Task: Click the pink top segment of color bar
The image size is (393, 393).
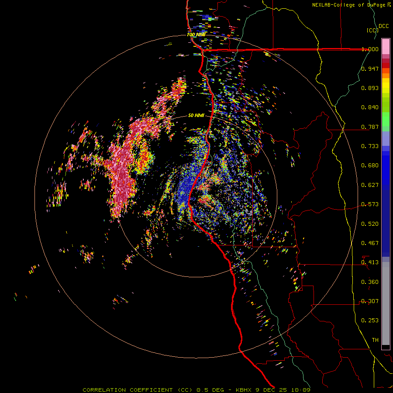Action: 386,47
